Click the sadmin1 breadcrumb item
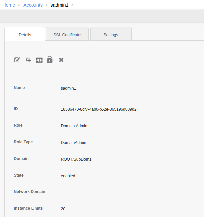The width and height of the screenshot is (204, 217). pyautogui.click(x=59, y=5)
